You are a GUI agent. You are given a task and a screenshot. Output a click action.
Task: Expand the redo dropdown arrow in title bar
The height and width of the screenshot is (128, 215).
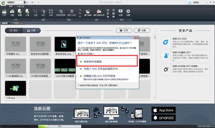[x=35, y=2]
